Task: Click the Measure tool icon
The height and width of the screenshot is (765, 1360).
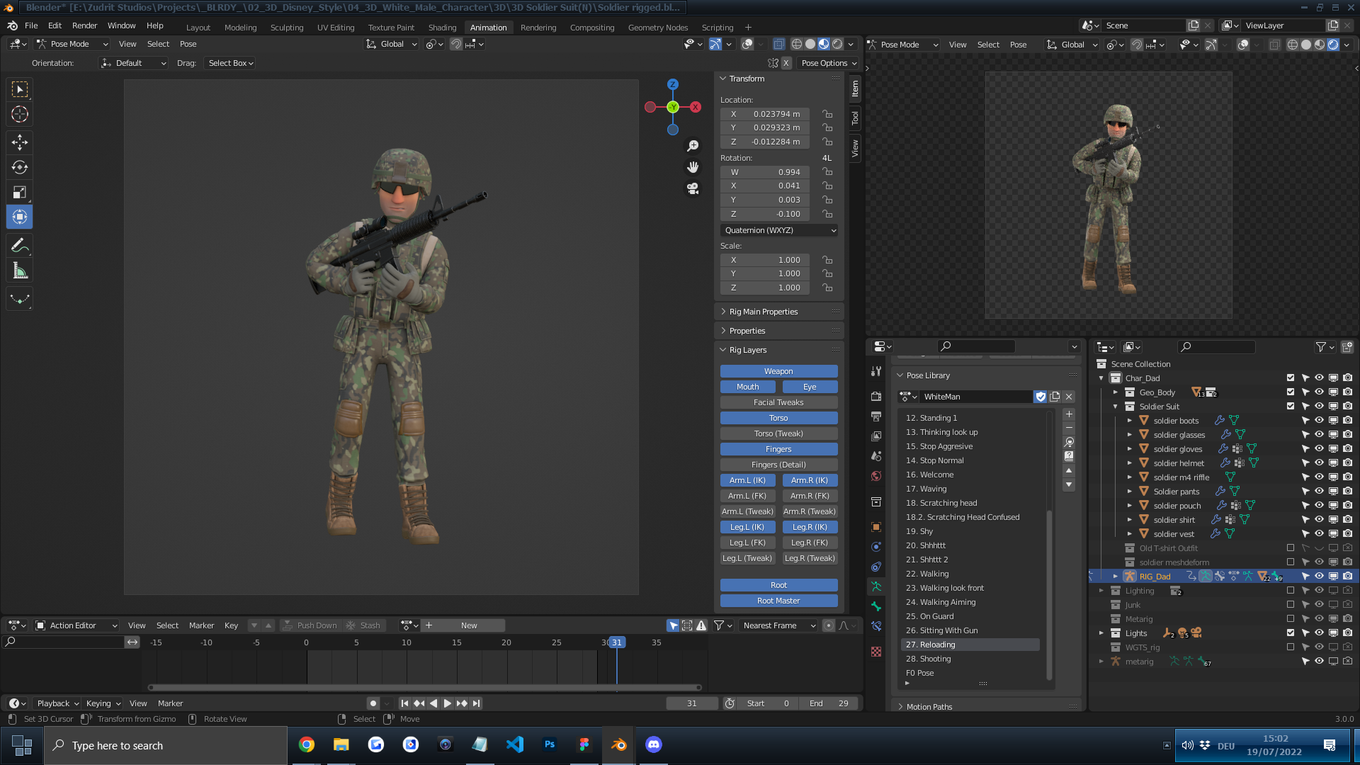Action: [20, 271]
